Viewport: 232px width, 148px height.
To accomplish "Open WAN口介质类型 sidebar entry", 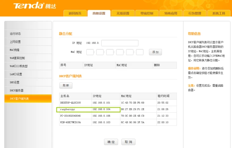I will click(x=28, y=66).
